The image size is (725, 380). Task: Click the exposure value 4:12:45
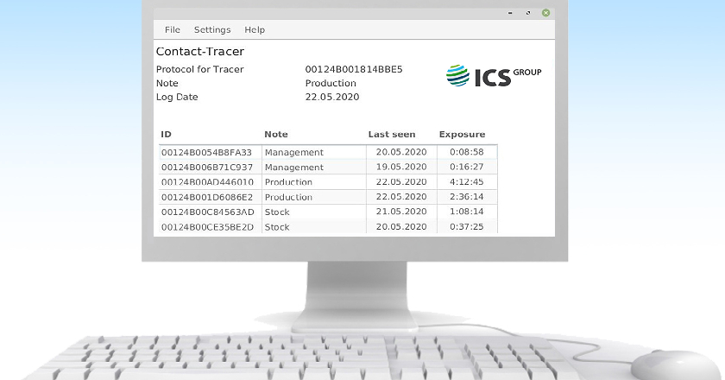pyautogui.click(x=467, y=181)
